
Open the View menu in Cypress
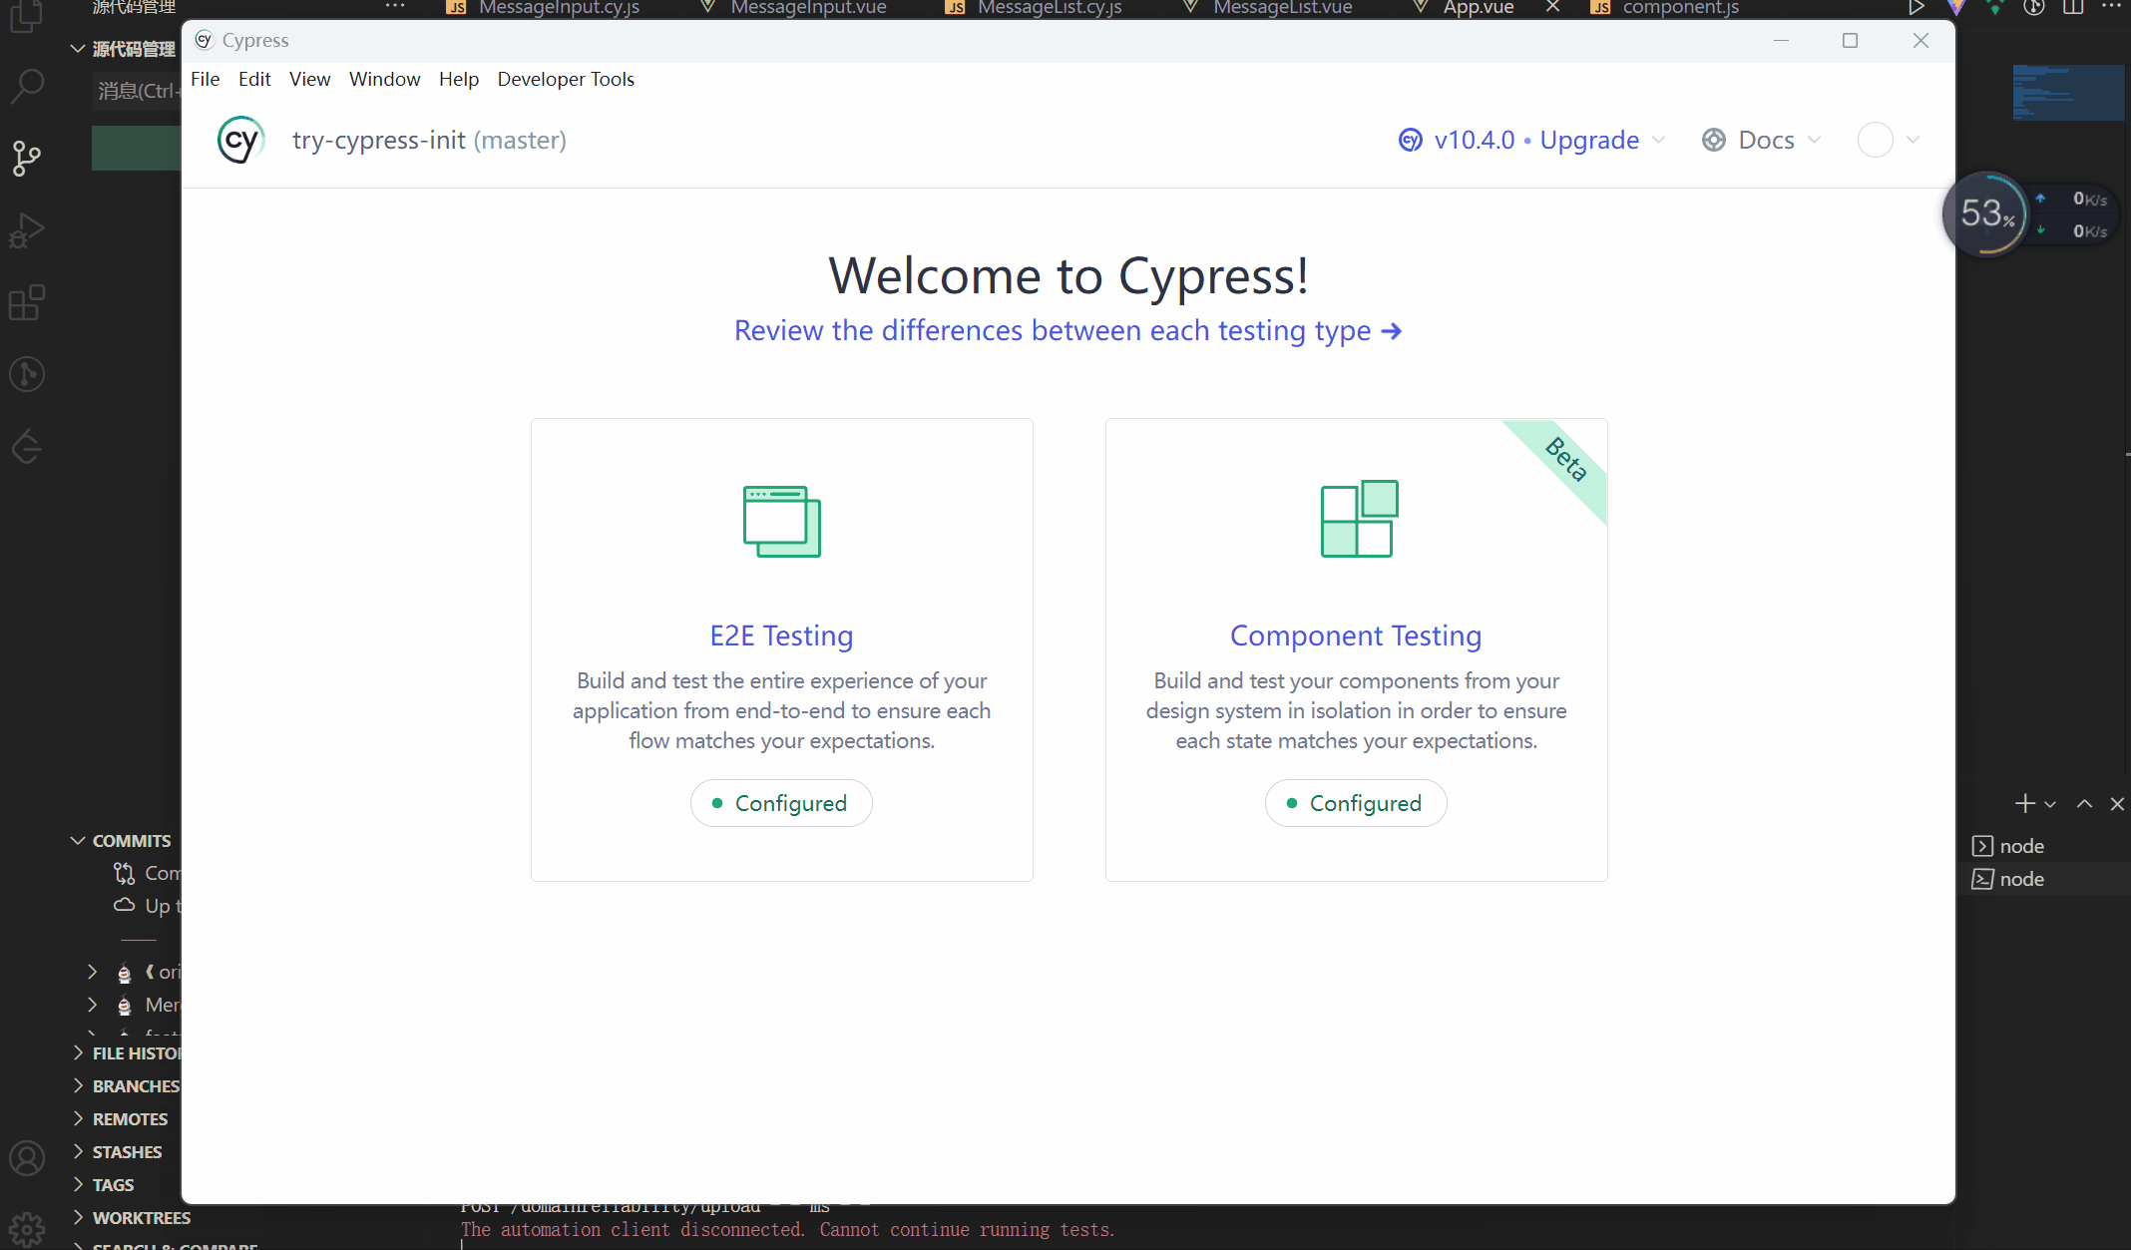(x=309, y=79)
